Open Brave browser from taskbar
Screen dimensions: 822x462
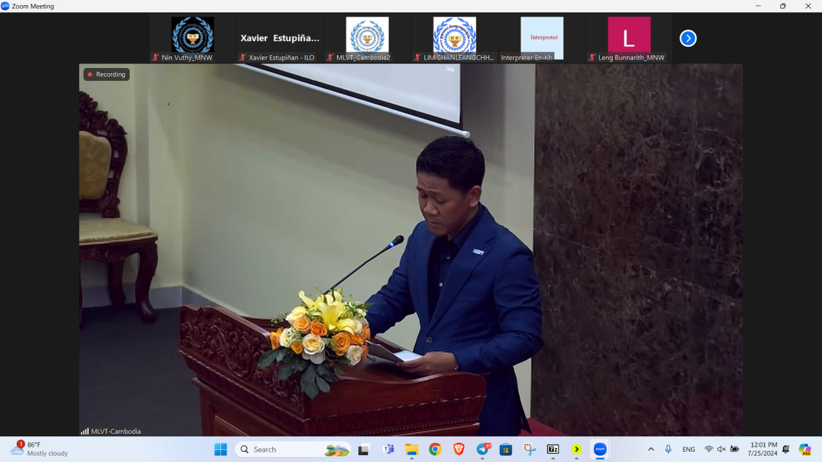(459, 449)
